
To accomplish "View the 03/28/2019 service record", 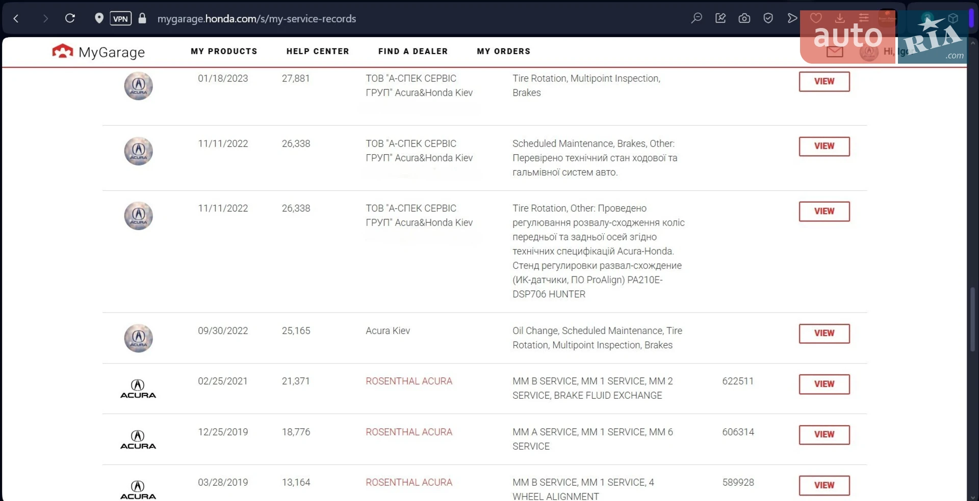I will point(824,485).
